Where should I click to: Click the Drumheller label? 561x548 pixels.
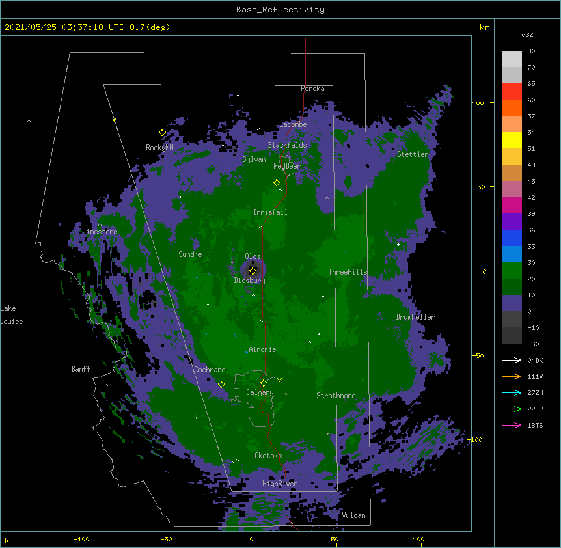[415, 317]
